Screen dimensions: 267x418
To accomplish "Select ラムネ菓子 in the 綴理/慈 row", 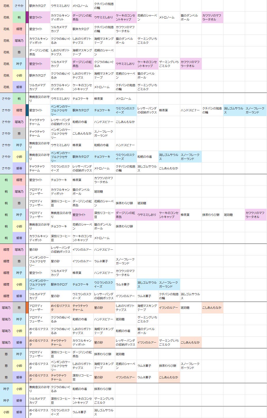I will tap(101, 261).
